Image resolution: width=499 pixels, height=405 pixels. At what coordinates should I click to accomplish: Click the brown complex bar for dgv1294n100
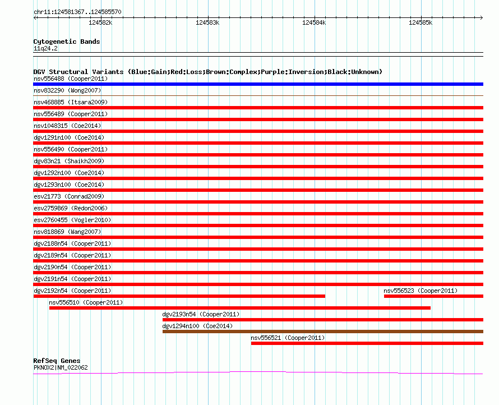point(323,332)
